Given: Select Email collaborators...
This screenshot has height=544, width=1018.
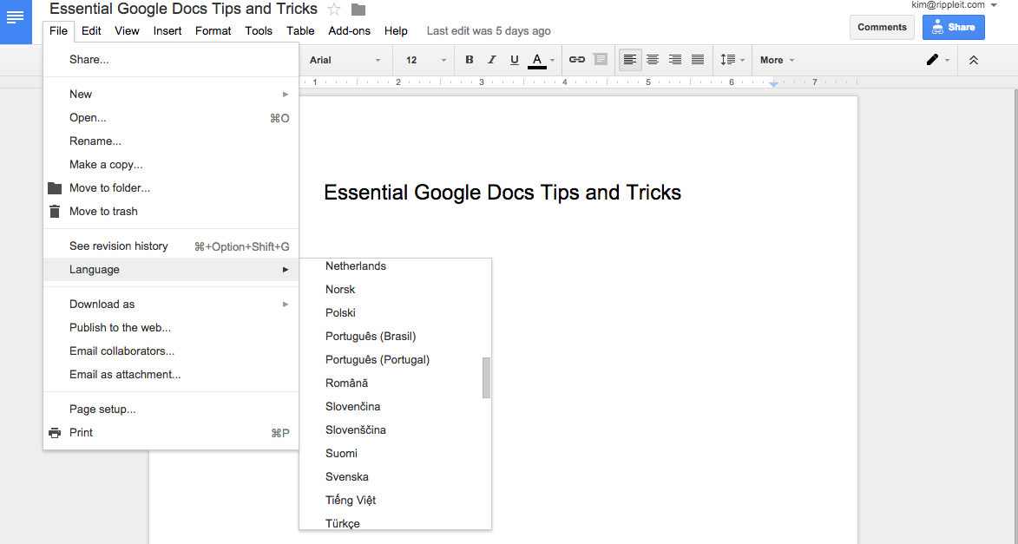Looking at the screenshot, I should coord(171,351).
